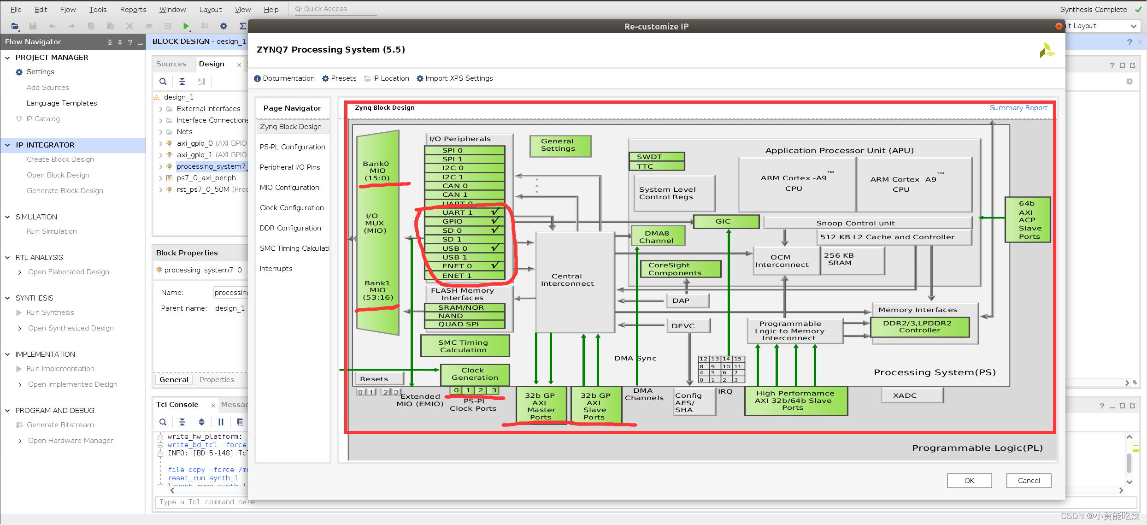This screenshot has width=1147, height=525.
Task: Click search icon in Design panel
Action: (163, 82)
